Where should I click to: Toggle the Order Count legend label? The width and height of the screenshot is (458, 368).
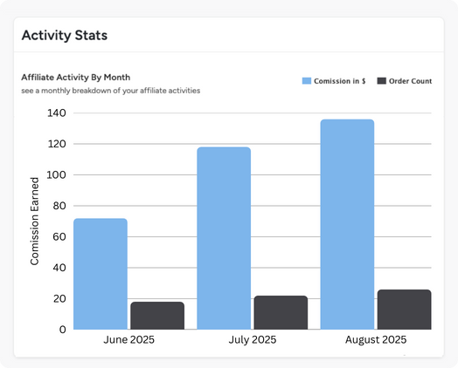click(x=411, y=81)
